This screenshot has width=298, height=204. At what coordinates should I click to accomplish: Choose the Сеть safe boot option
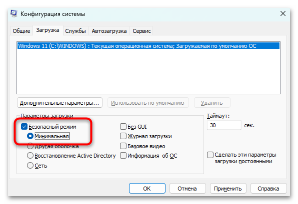30,166
